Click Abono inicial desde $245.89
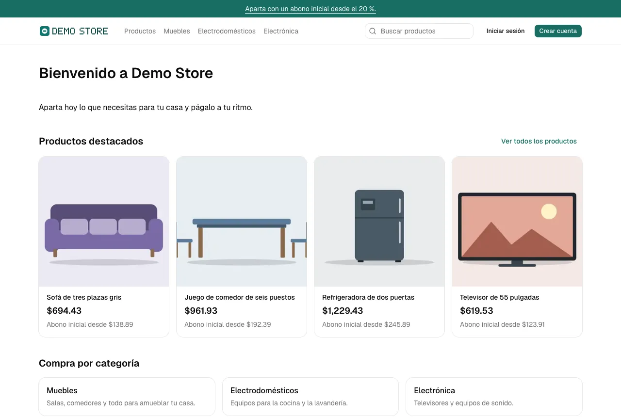 click(x=366, y=324)
